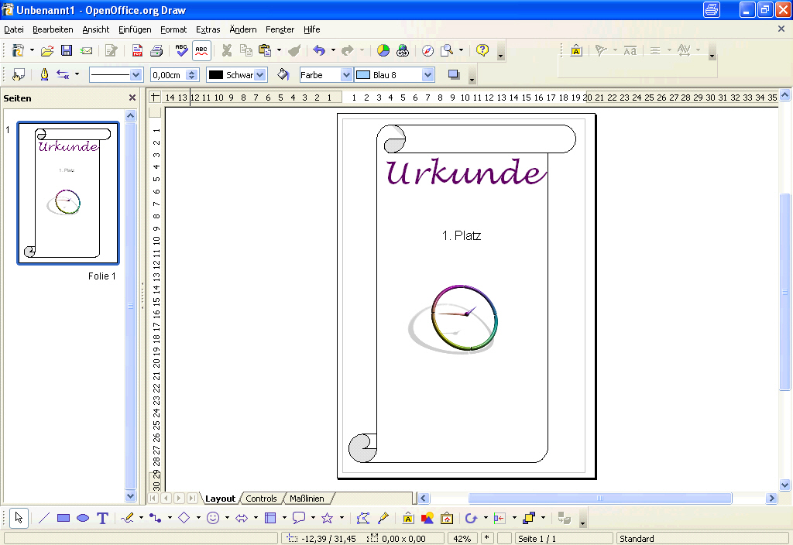Open the Area fill bucket dialog
The height and width of the screenshot is (545, 793).
click(283, 75)
